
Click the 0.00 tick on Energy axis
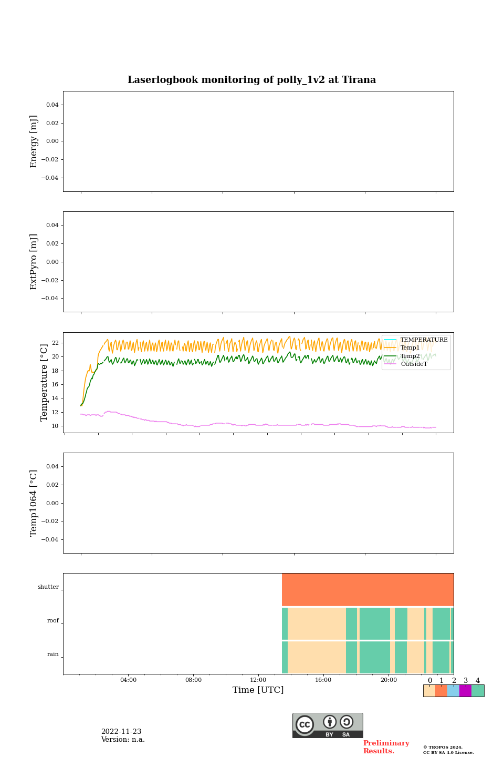click(x=52, y=141)
